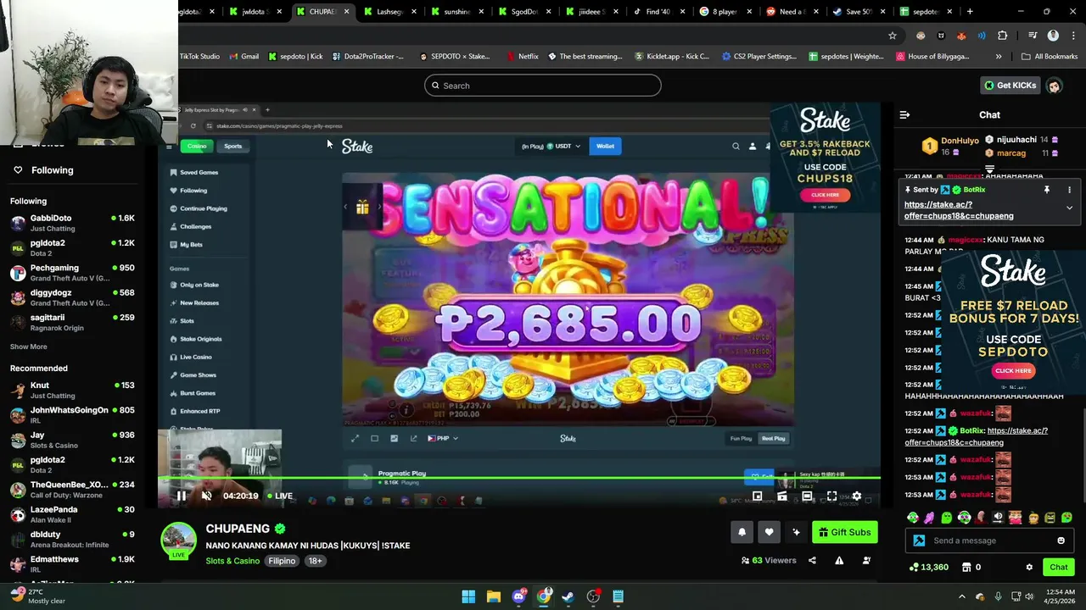Follow CHUPAENG with the heart button
Viewport: 1086px width, 610px height.
(769, 532)
